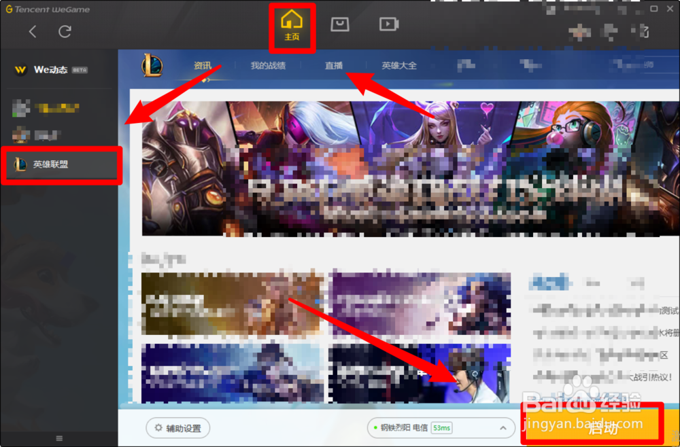Viewport: 680px width, 447px height.
Task: Open 辅助设置 settings button
Action: tap(177, 428)
